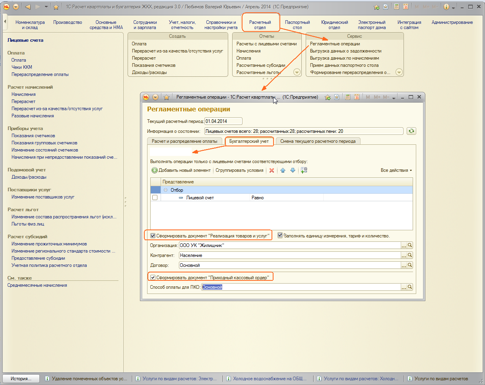Open calendar icon in main title bar
This screenshot has width=485, height=385.
(x=406, y=7)
